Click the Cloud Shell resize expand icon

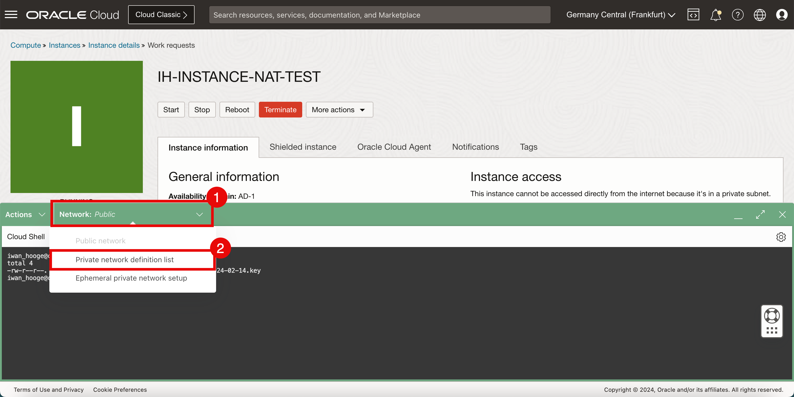[x=760, y=214]
